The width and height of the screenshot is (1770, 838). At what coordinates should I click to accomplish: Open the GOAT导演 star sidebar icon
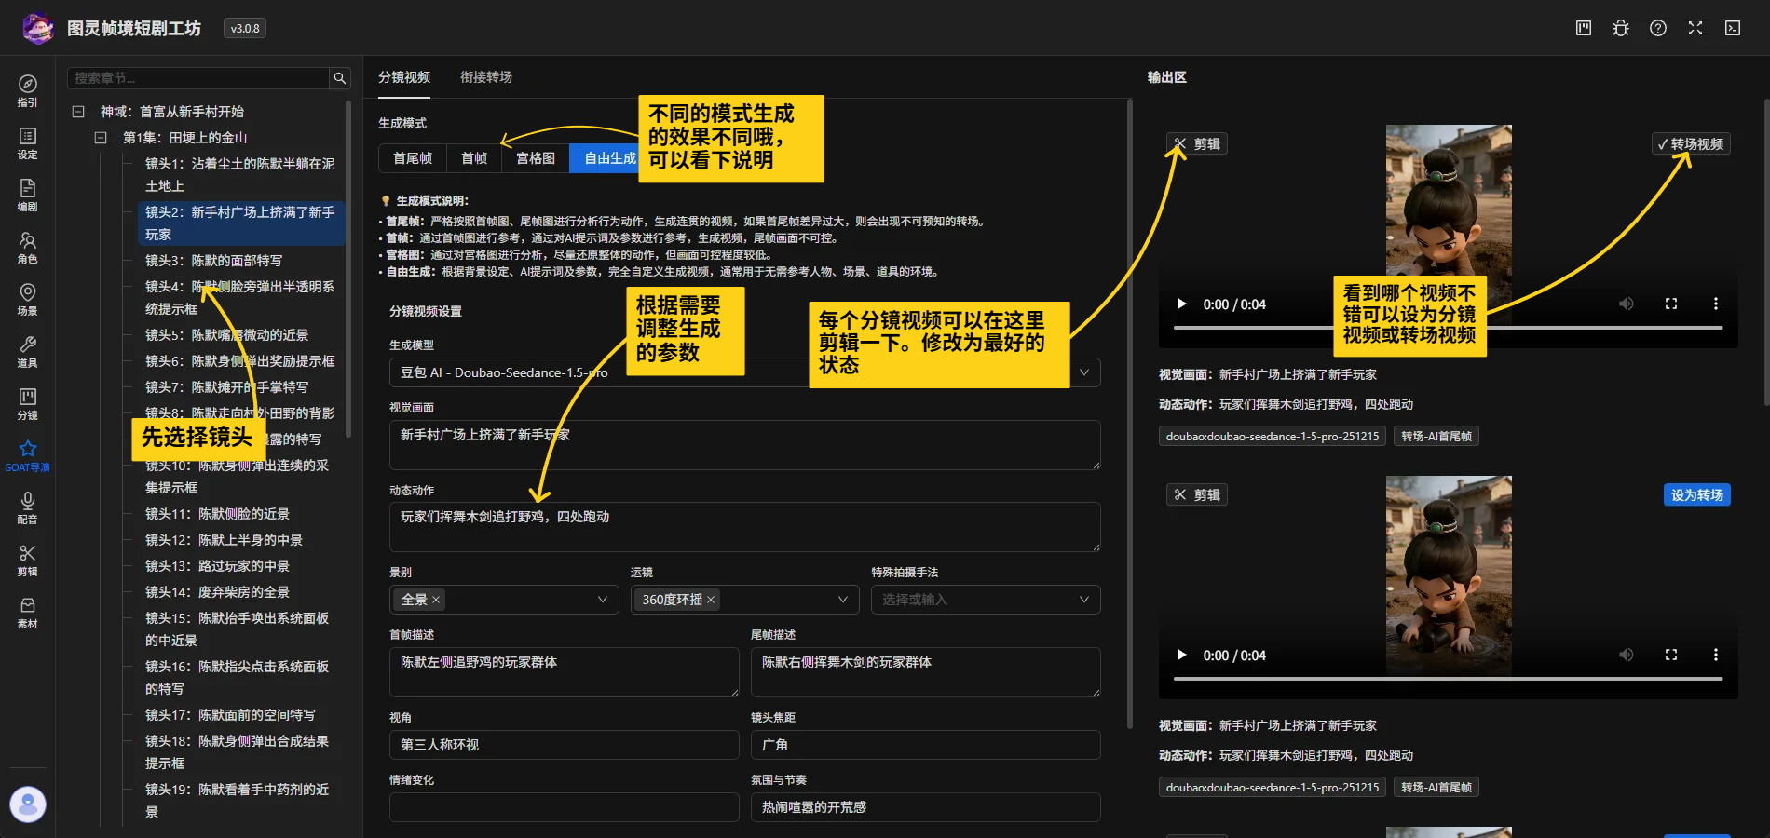click(x=28, y=455)
